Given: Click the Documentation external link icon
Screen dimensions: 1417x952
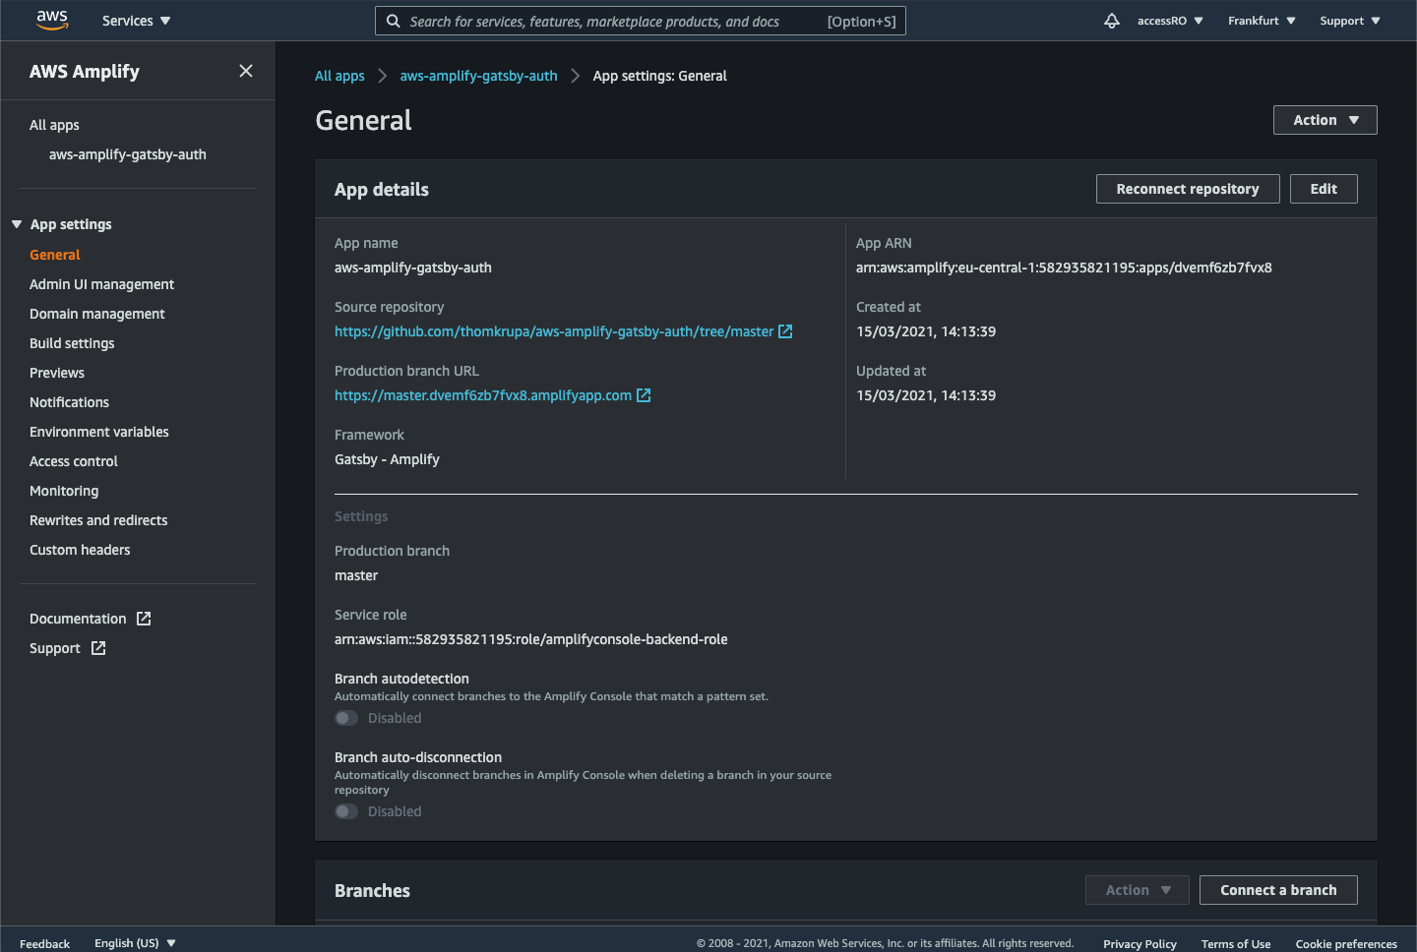Looking at the screenshot, I should 144,619.
